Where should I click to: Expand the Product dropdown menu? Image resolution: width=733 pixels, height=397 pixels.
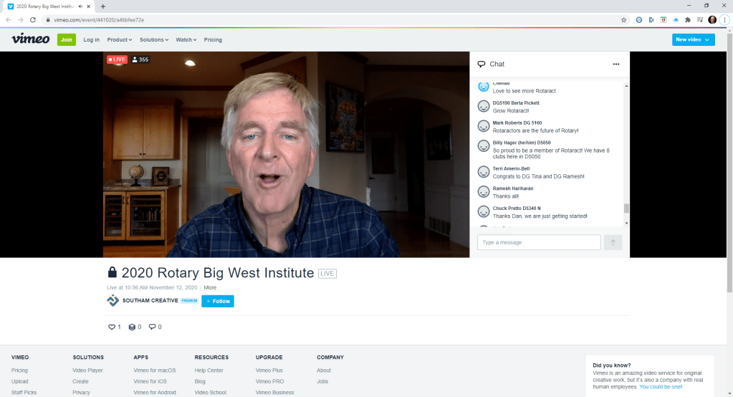[x=120, y=40]
